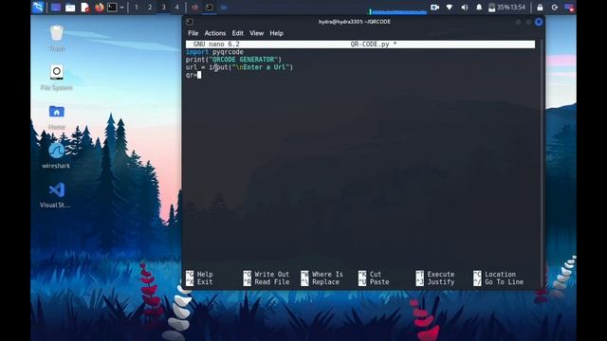Image resolution: width=607 pixels, height=341 pixels.
Task: Open the terminal View menu
Action: click(x=256, y=33)
